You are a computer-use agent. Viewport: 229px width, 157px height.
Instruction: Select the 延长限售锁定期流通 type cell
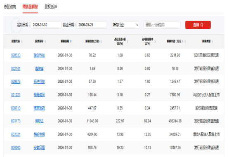206,55
